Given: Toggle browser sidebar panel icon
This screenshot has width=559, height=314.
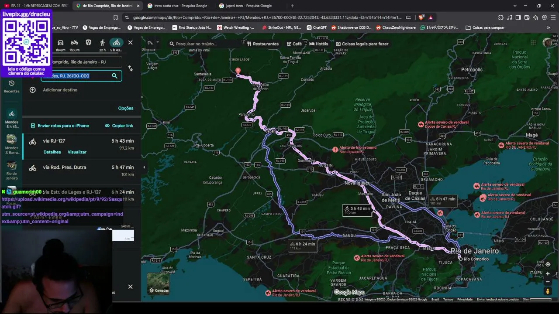Looking at the screenshot, I should [518, 17].
